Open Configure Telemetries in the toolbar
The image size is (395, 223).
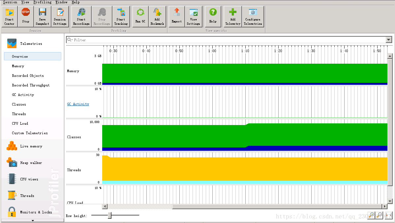(x=253, y=16)
